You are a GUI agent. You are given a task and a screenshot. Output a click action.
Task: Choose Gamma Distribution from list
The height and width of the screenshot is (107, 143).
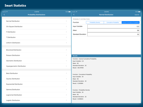37,89
